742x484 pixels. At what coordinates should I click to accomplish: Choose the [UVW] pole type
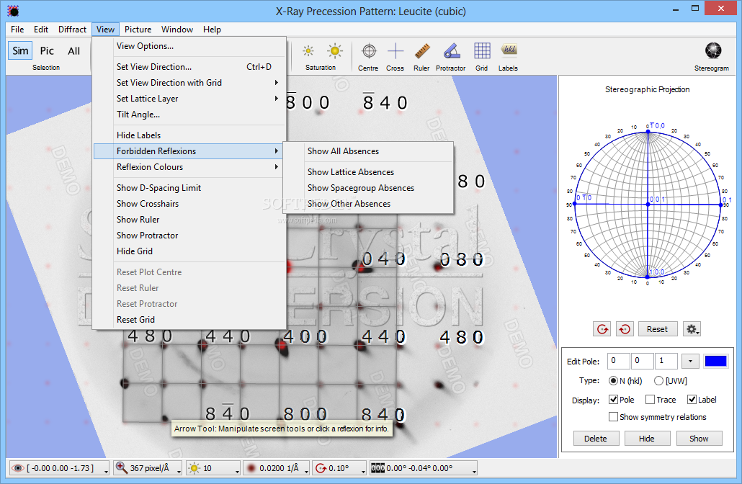tap(658, 380)
